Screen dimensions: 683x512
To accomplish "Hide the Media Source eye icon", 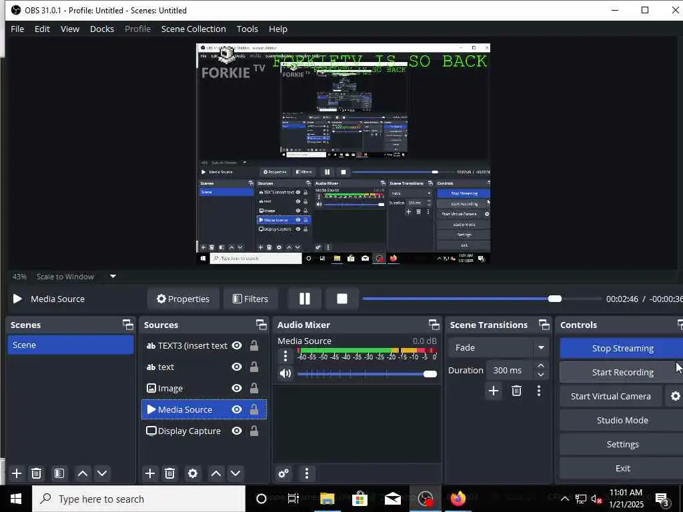I will point(237,410).
